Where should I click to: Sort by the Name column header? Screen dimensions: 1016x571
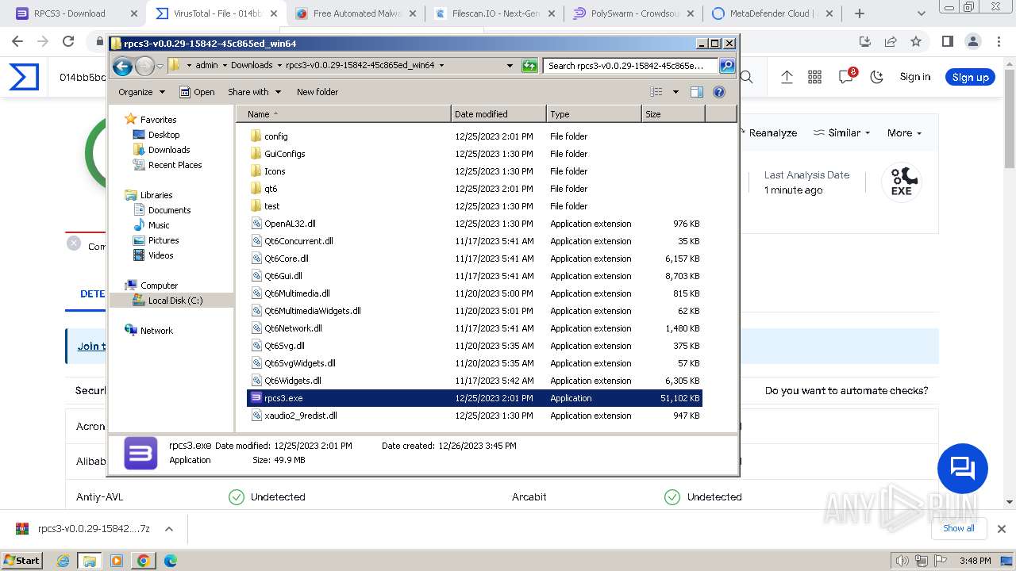(x=343, y=114)
